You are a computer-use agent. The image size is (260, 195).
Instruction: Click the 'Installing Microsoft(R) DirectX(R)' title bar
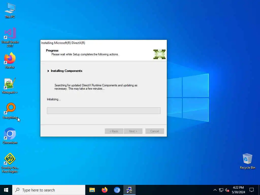pos(104,43)
